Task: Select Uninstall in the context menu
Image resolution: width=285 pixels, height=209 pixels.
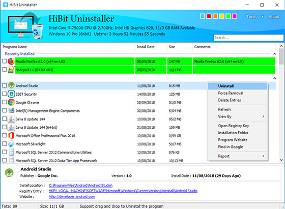Action: [226, 86]
